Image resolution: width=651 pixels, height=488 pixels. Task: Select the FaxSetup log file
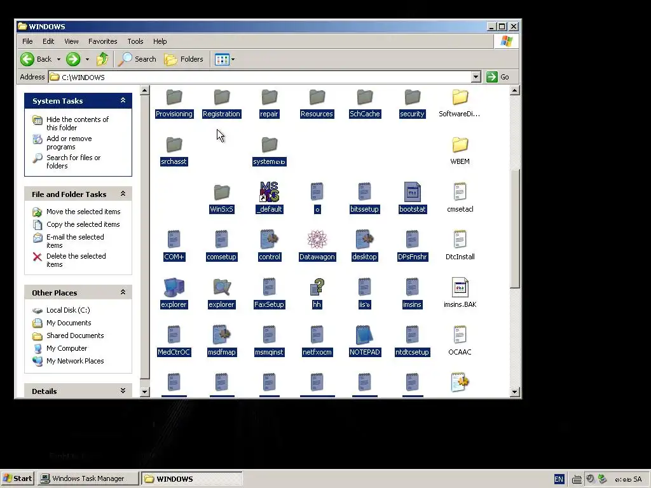(x=269, y=294)
